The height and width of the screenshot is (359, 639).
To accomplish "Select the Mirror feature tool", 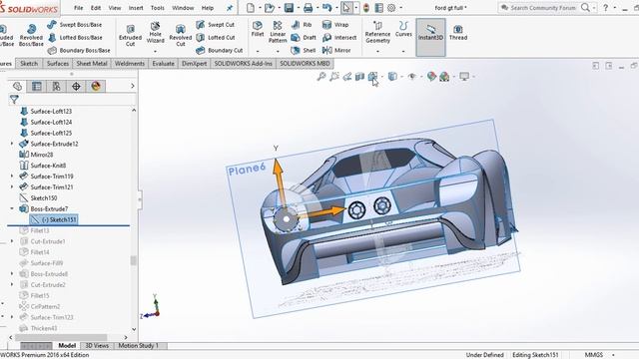I will (336, 51).
